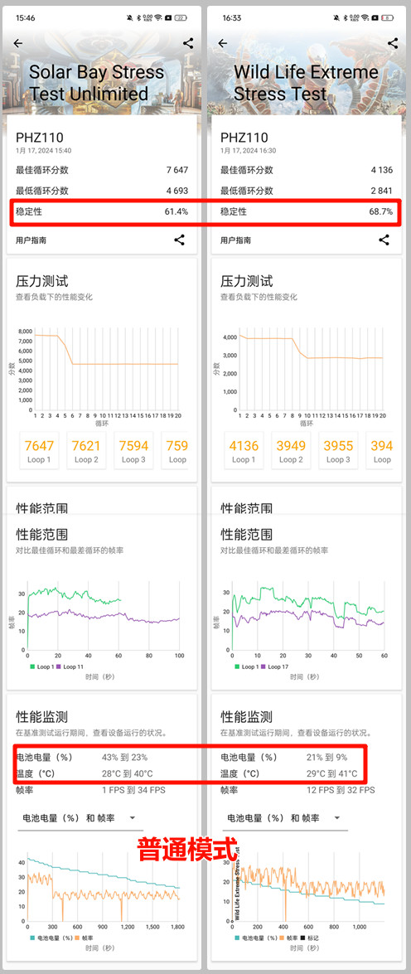Screen dimensions: 411x974
Task: Tap lowest loop score 4 693
Action: (x=177, y=191)
